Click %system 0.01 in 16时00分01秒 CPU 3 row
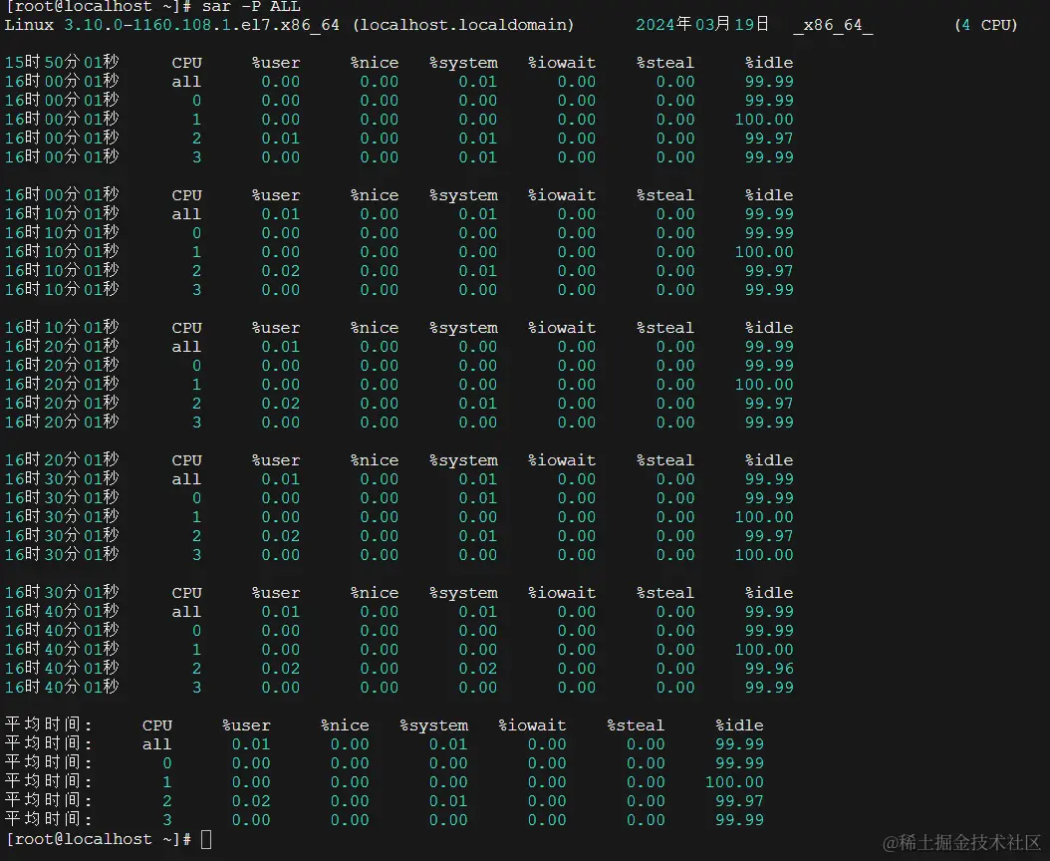The height and width of the screenshot is (861, 1050). (x=478, y=156)
